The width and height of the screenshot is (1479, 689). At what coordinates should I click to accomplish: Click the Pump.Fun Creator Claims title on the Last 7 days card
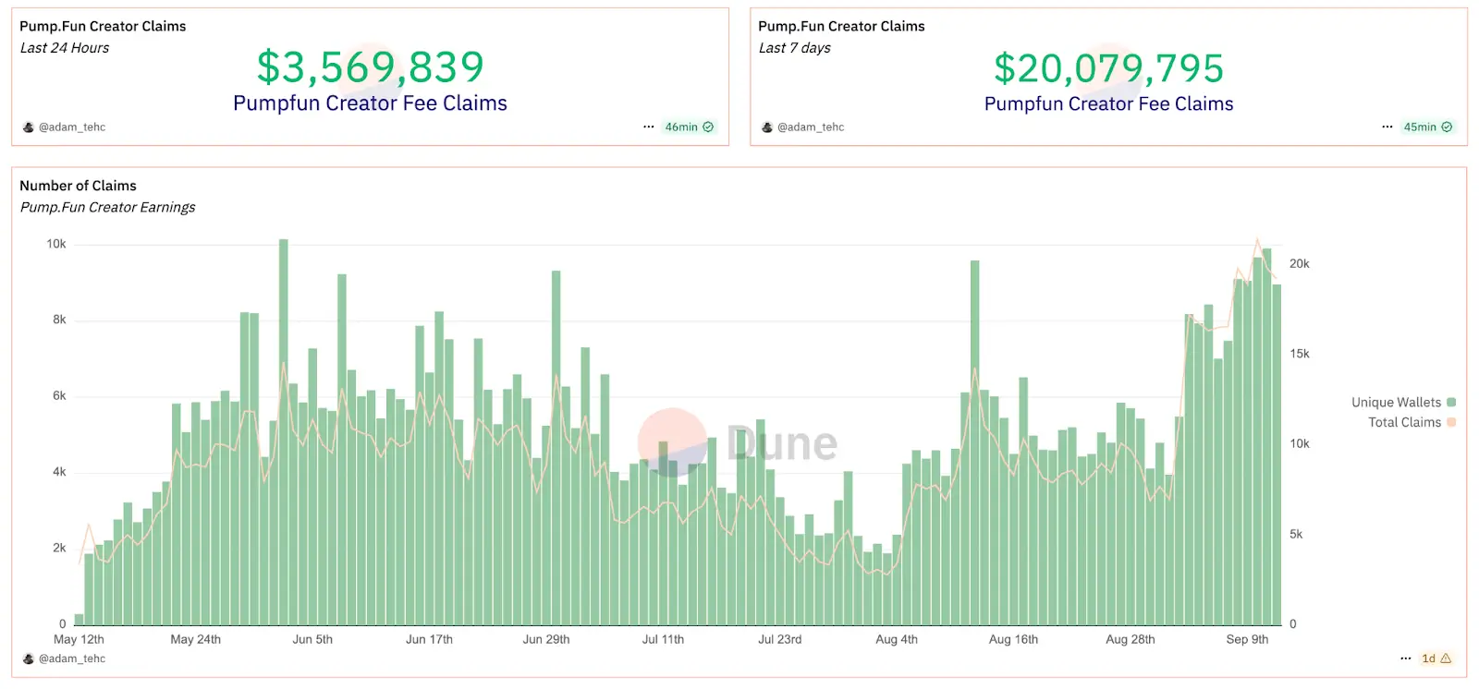tap(841, 26)
